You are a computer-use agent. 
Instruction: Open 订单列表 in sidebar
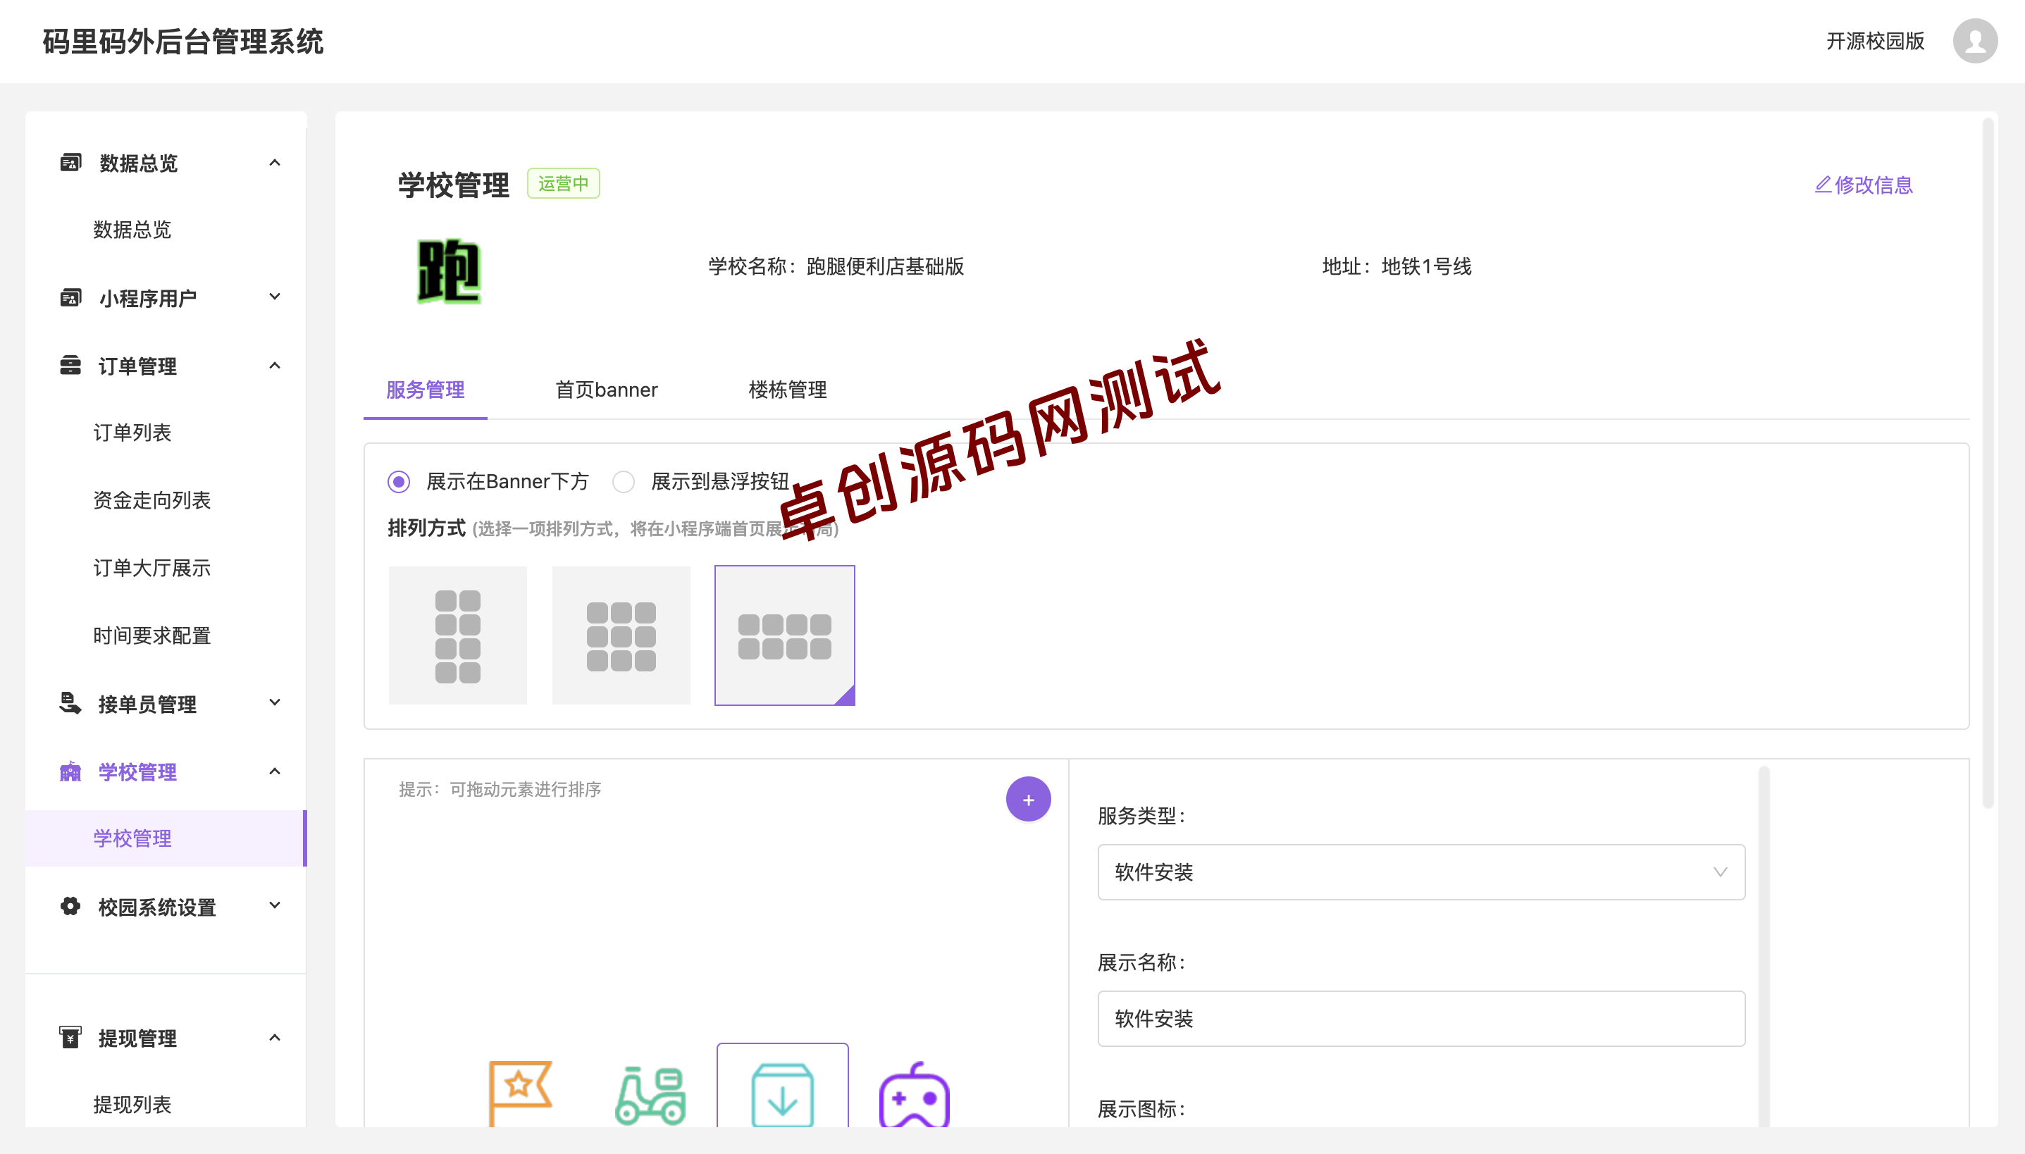pyautogui.click(x=132, y=433)
